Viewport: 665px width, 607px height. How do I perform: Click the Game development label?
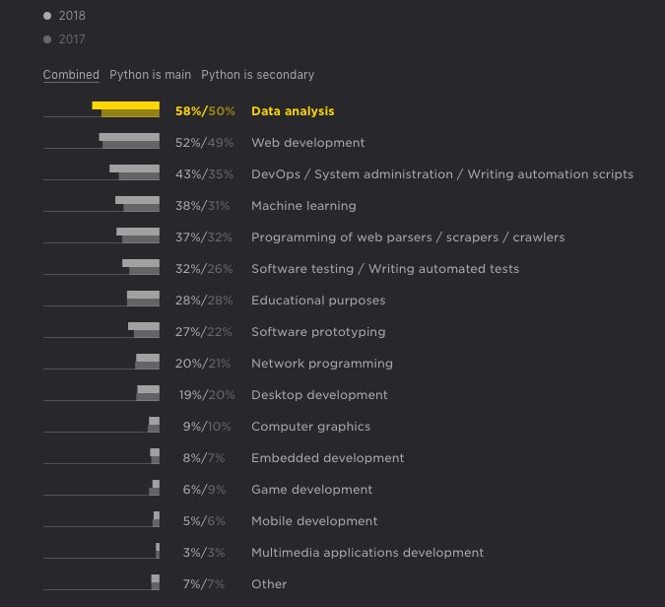click(x=311, y=490)
